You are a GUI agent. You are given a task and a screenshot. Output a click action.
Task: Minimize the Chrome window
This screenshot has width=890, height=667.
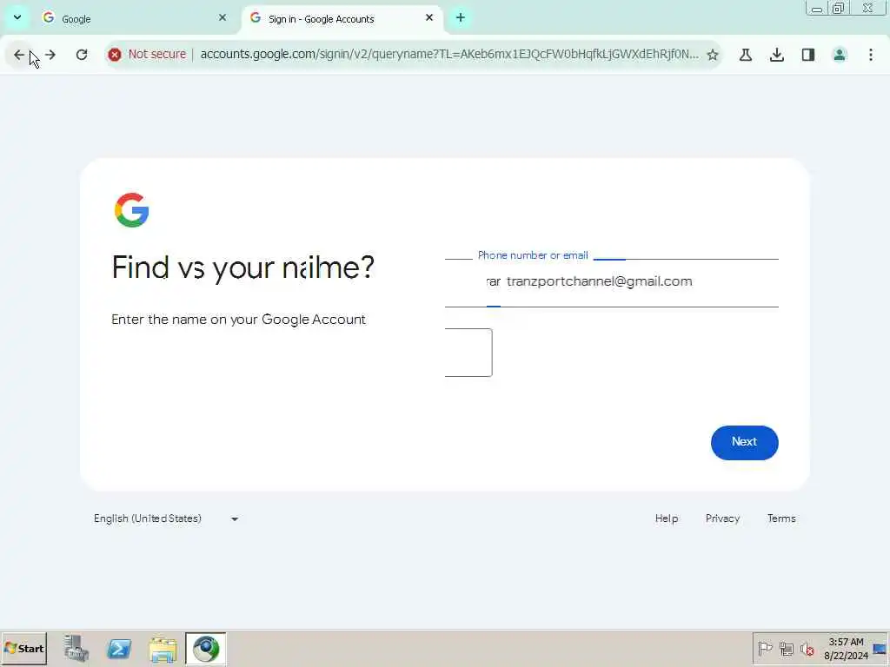tap(817, 9)
